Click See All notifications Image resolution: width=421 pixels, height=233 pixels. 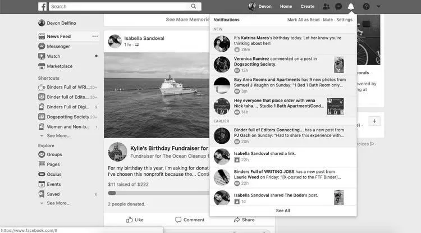coord(283,211)
